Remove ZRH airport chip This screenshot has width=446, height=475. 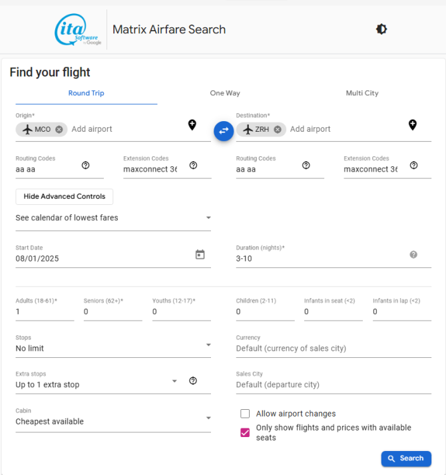click(278, 129)
